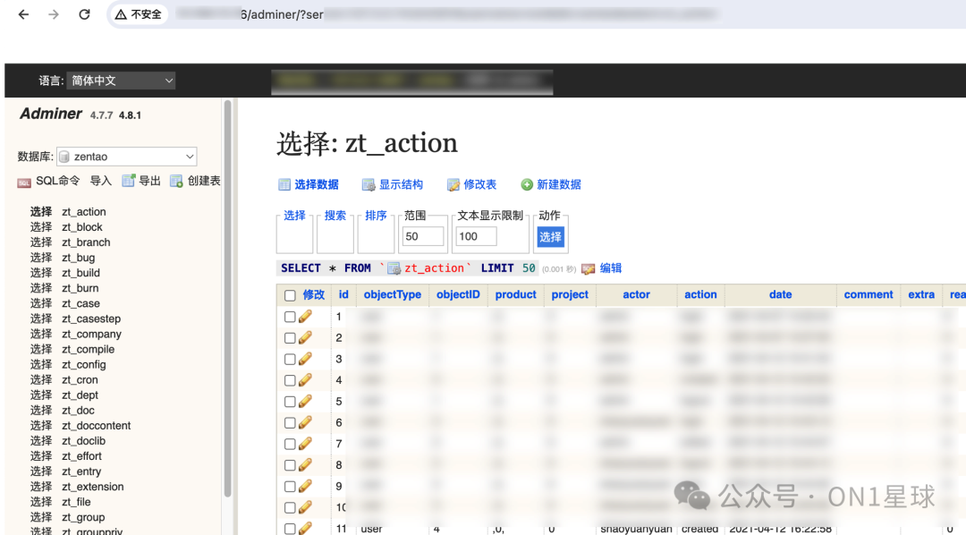Click the 创建表 create table icon link
Viewport: 966px width, 535px height.
[195, 181]
